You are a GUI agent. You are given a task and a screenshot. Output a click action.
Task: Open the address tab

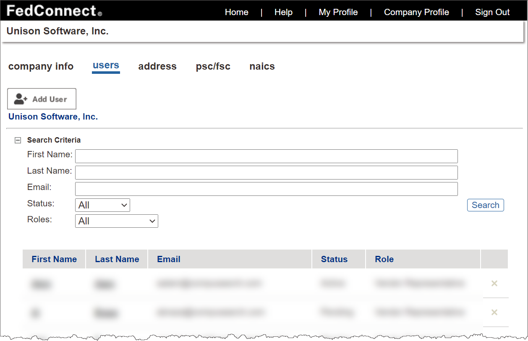point(157,66)
